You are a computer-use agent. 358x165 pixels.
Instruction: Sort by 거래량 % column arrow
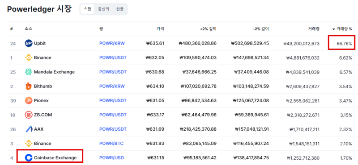click(333, 29)
